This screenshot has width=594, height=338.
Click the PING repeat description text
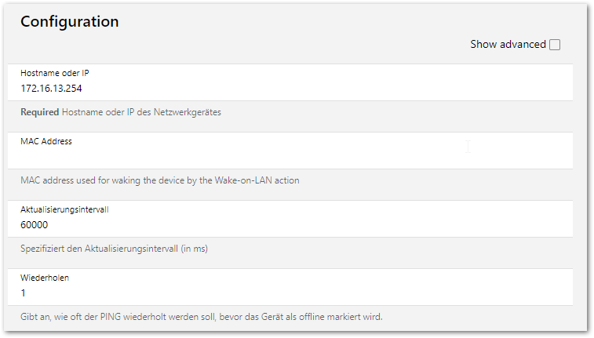tap(201, 317)
